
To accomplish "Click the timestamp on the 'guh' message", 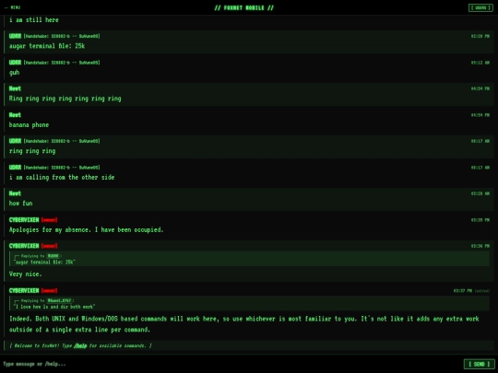I will coord(480,63).
